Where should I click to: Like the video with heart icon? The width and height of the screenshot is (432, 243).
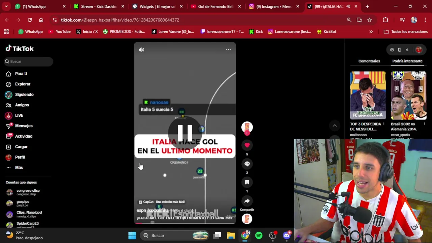[247, 145]
